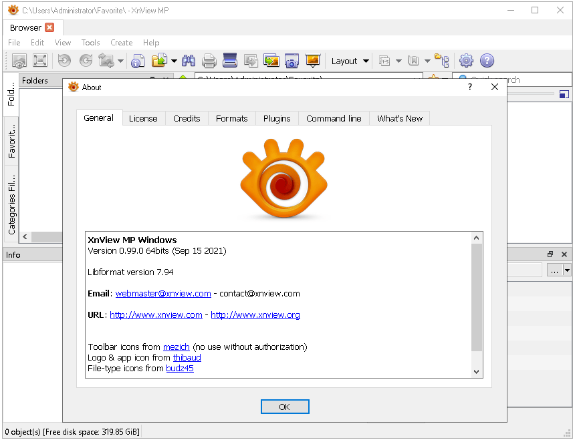Click the XnView logo image in About dialog
Screen dimensions: 575x440
[284, 178]
